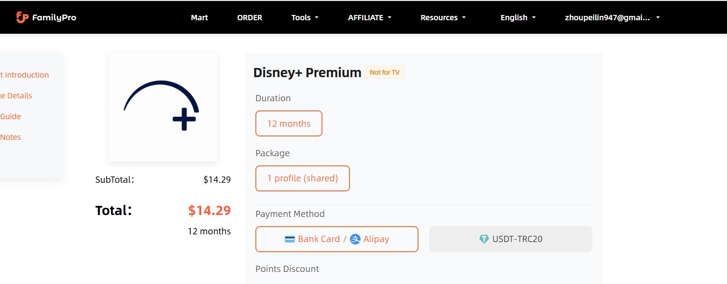Click the Alipay logo icon
This screenshot has height=284, width=727.
pos(355,239)
